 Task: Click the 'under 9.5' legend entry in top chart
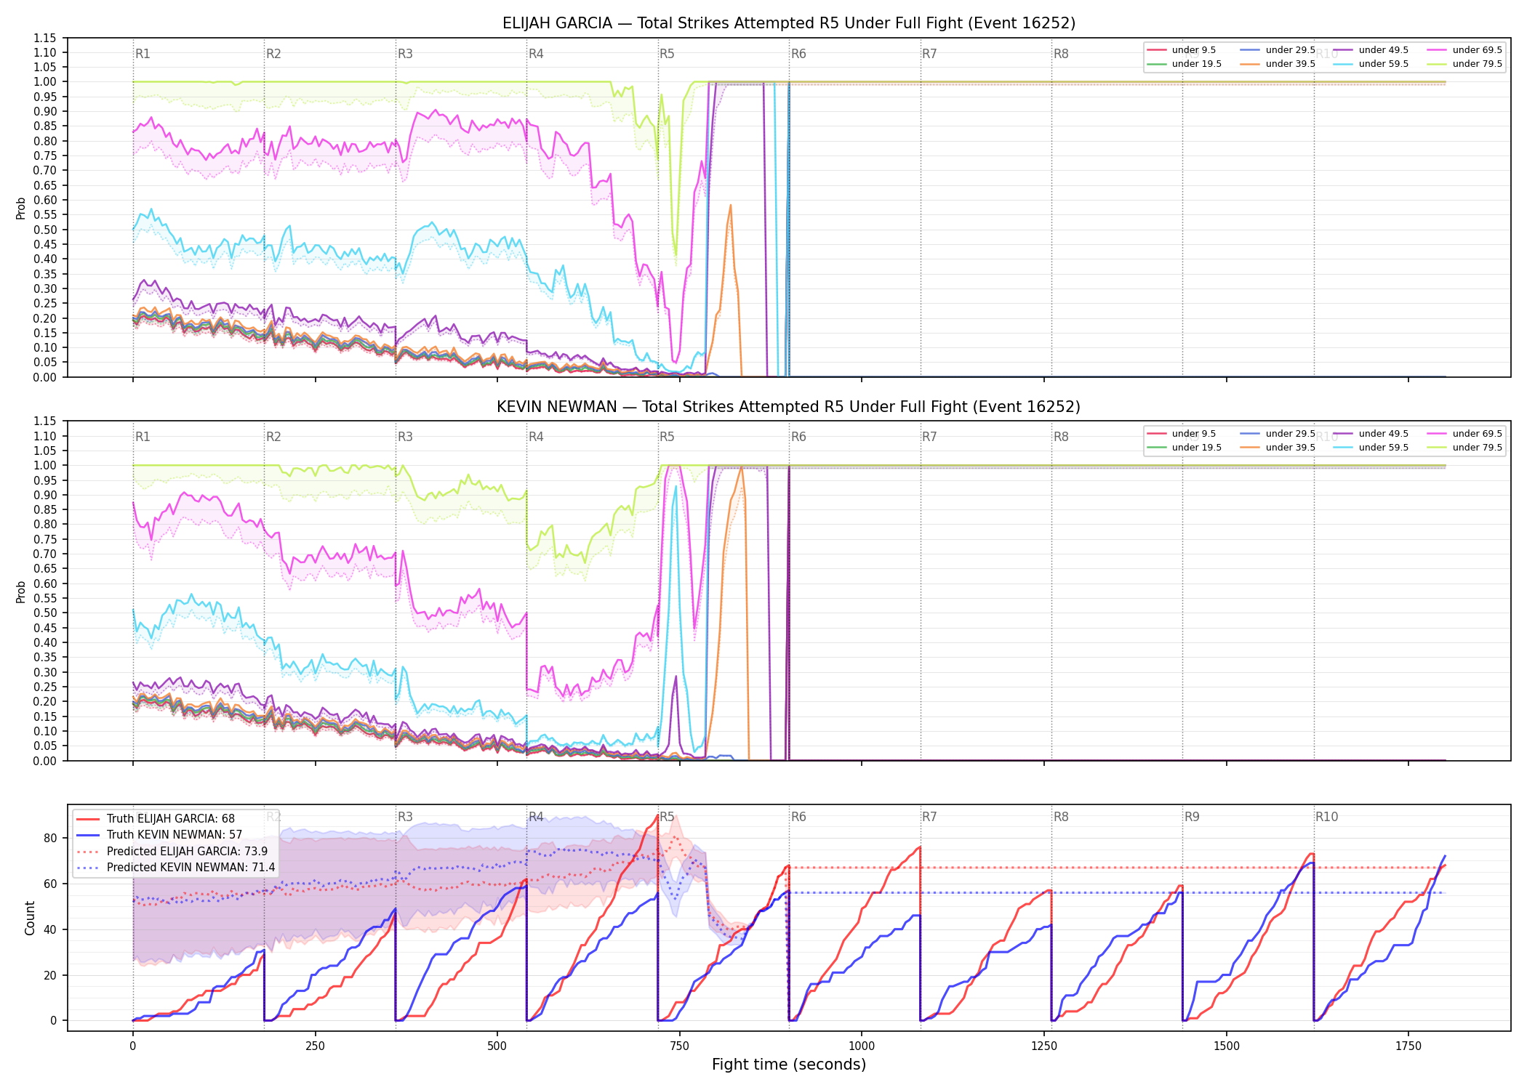(x=1182, y=50)
